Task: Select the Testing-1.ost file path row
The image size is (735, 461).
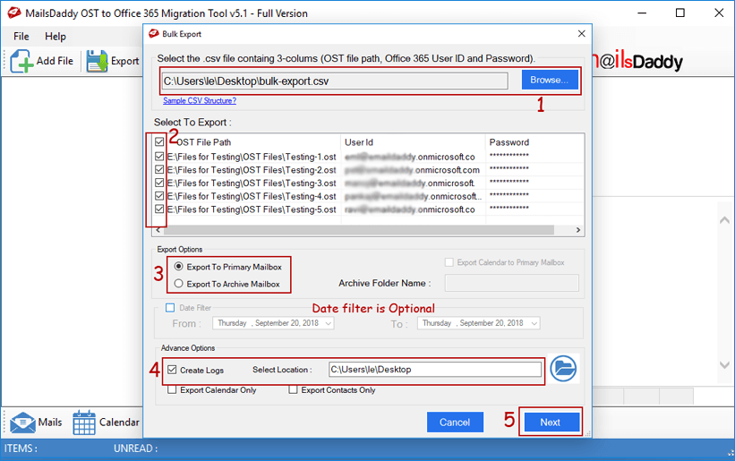Action: [252, 157]
